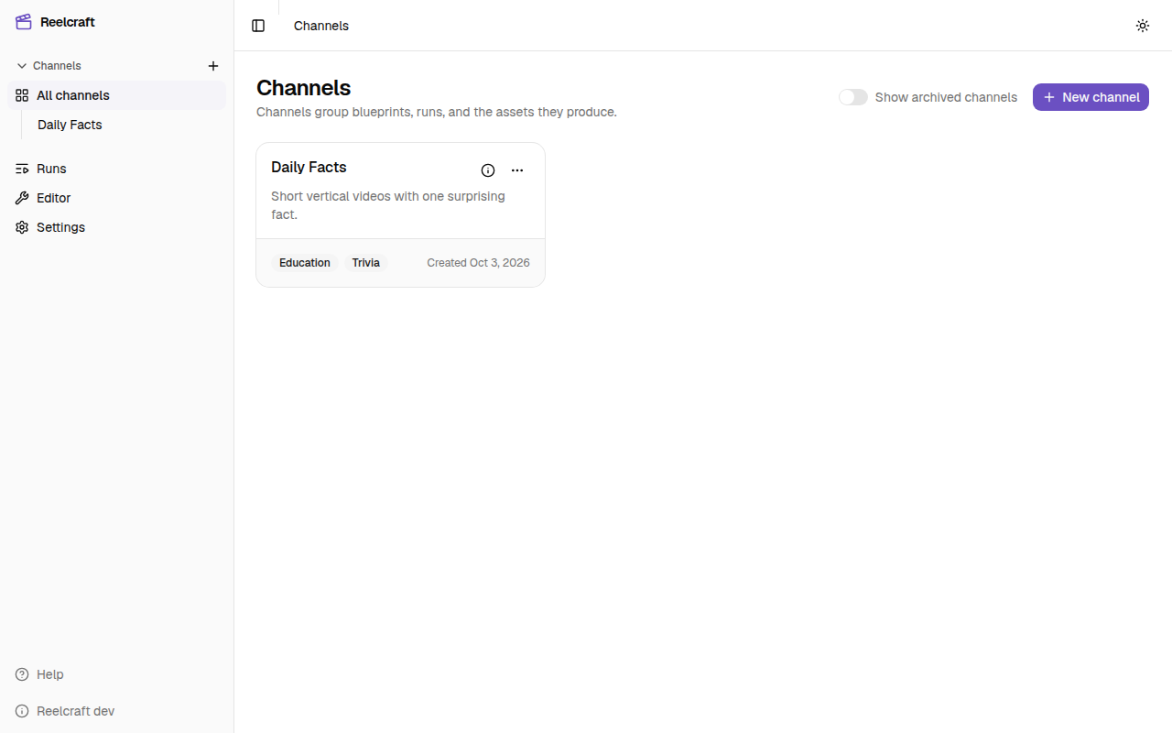Click the Editor wrench icon
Screen dimensions: 1172x733
(22, 198)
